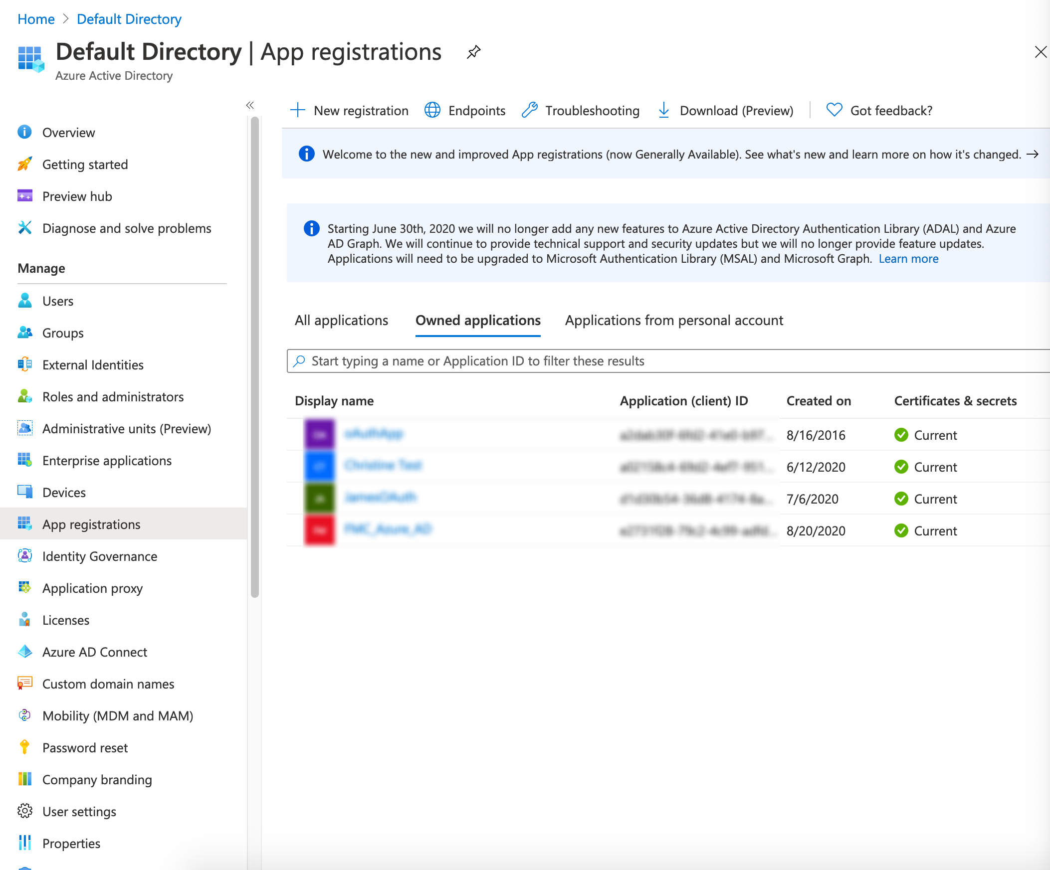
Task: Switch to the All applications tab
Action: (x=341, y=320)
